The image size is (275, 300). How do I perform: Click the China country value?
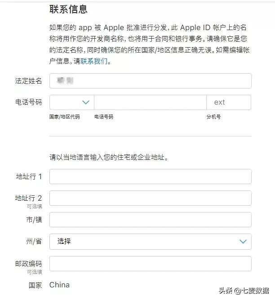59,285
